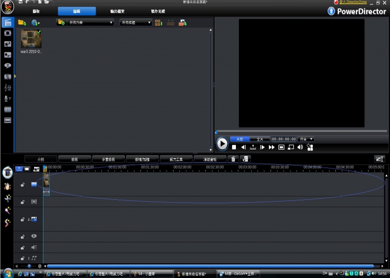Take a snapshot of the preview frame
Viewport: 390px width, 278px height.
281,147
